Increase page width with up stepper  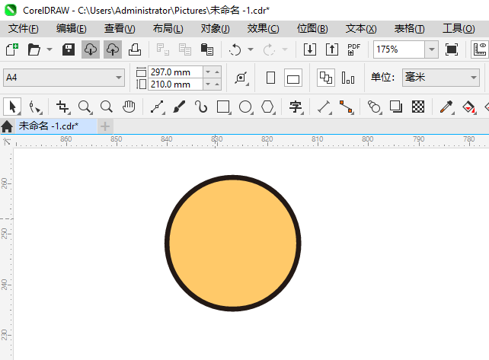(x=217, y=72)
